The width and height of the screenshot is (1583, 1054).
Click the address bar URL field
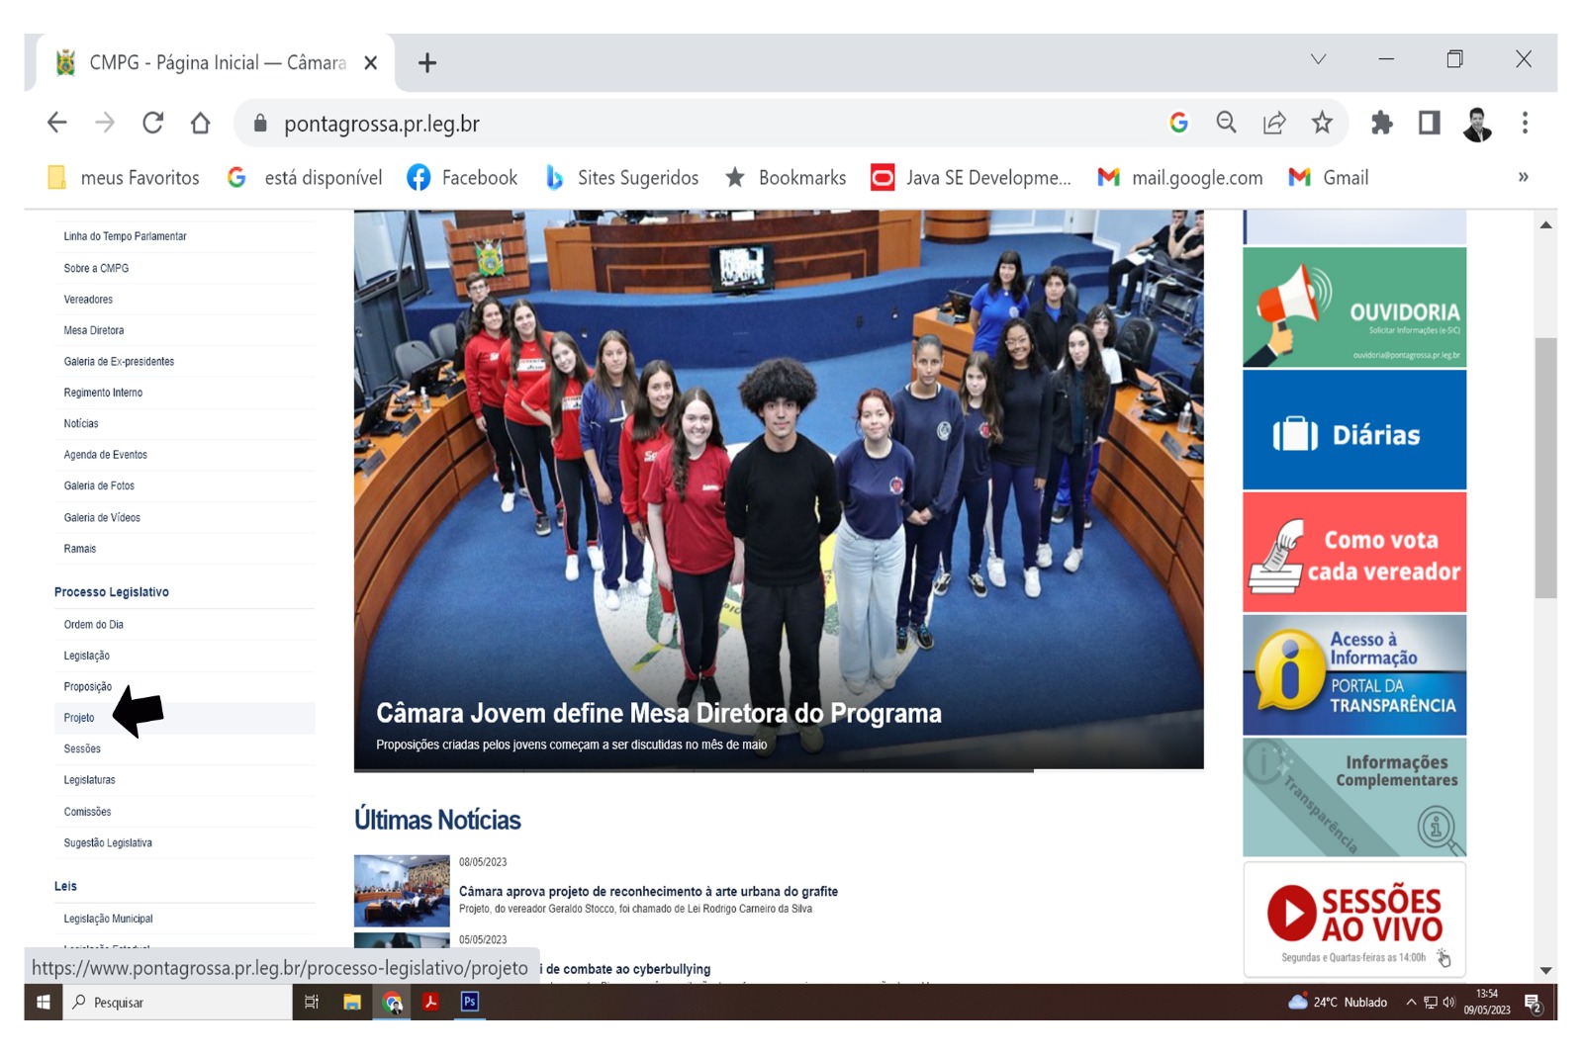(x=693, y=124)
